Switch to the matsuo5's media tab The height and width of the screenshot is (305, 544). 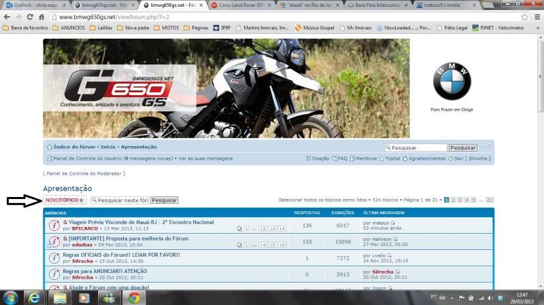[x=446, y=5]
